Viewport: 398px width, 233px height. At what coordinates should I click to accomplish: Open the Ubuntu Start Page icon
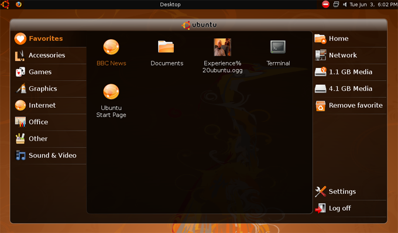(x=111, y=92)
